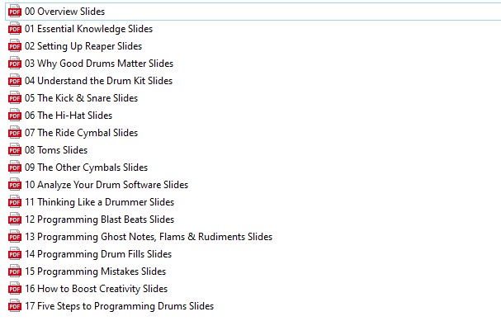This screenshot has width=501, height=321.
Task: Click PDF icon of 10 Analyze Your Drum Software
Action: [x=15, y=184]
